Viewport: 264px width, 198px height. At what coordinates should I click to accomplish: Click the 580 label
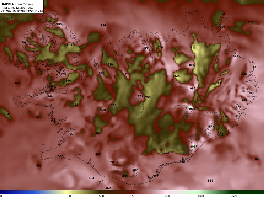point(60,156)
